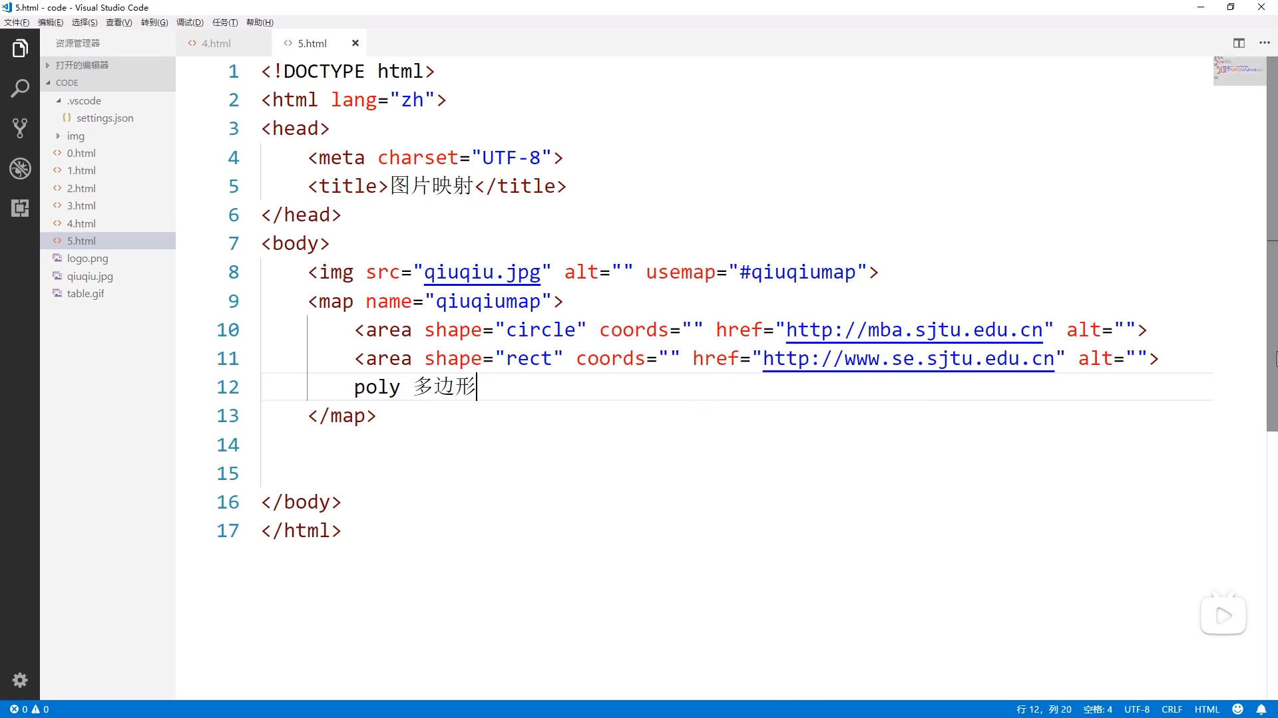Open the Source Control view
Screen dimensions: 1278x718
(20, 128)
